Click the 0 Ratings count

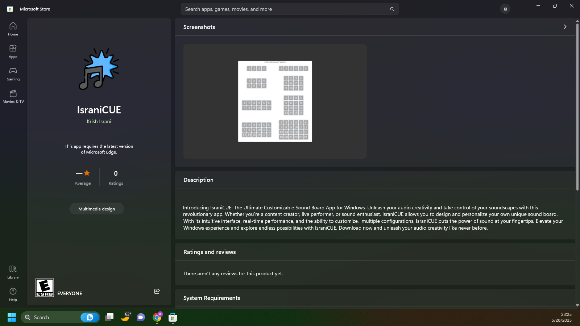coord(116,177)
